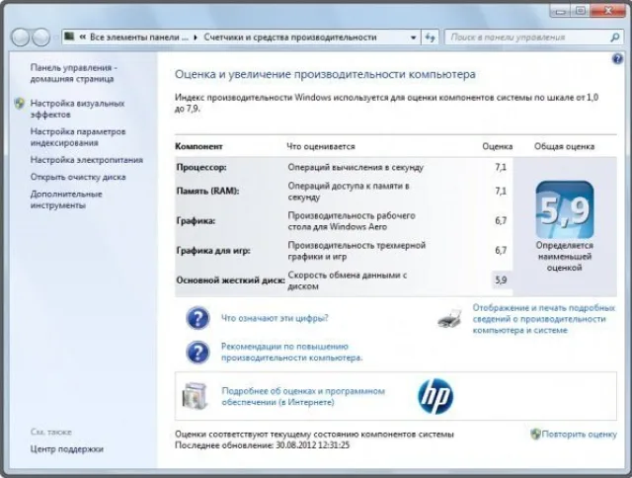Open the address bar history dropdown arrow
The height and width of the screenshot is (478, 632).
(x=413, y=38)
